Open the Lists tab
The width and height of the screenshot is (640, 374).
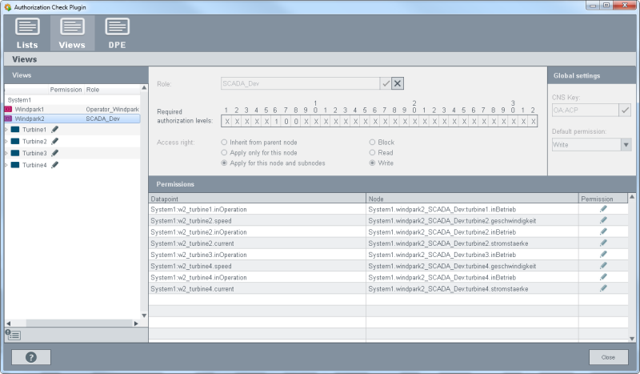(x=26, y=34)
